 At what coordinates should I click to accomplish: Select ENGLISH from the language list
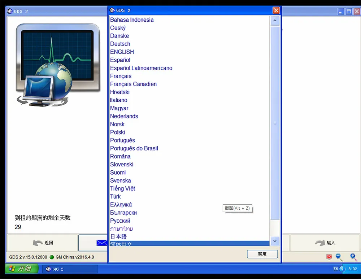click(122, 52)
